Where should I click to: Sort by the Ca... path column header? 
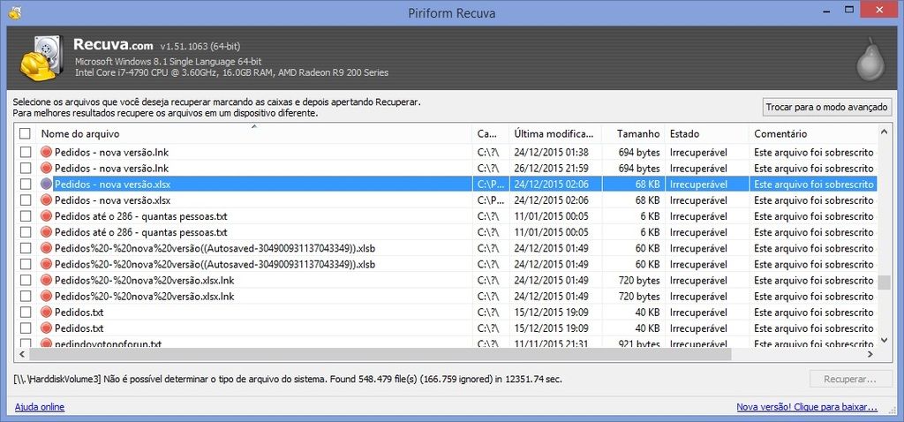point(491,133)
